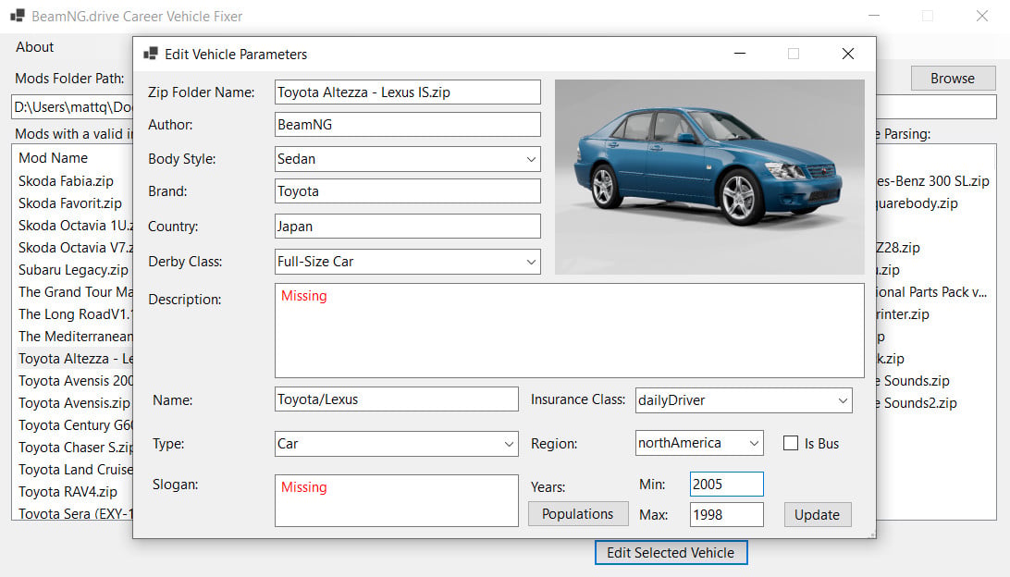Viewport: 1010px width, 577px height.
Task: Open the About menu
Action: (35, 47)
